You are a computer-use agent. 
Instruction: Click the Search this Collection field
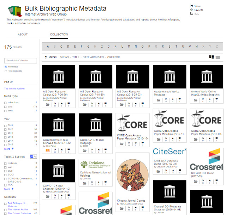(20, 61)
